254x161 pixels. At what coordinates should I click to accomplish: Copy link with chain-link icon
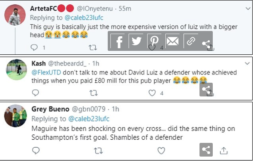pos(191,41)
